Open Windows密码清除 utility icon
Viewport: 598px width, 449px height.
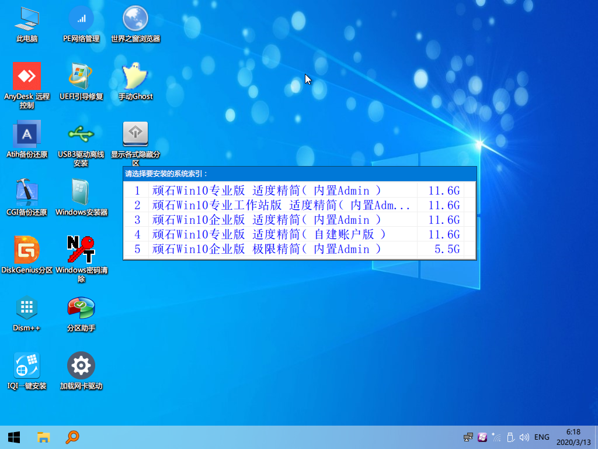click(81, 250)
